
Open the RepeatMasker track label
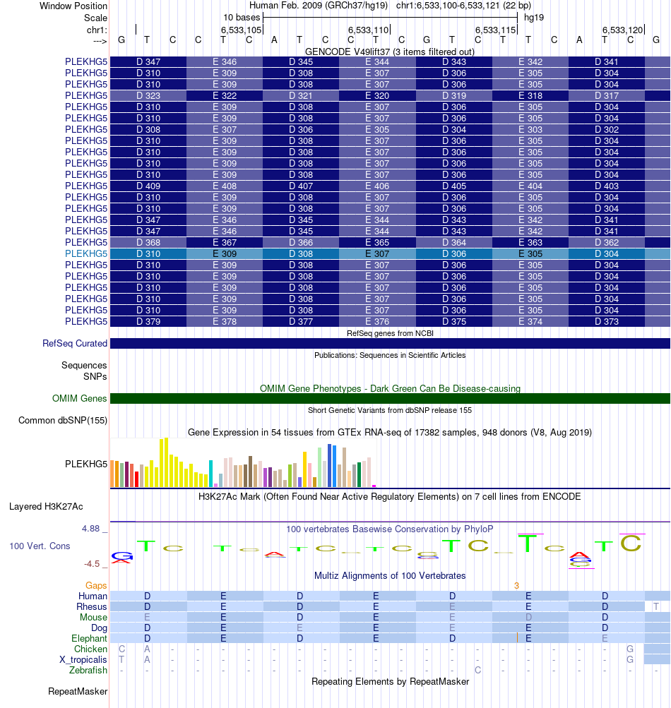tap(78, 691)
